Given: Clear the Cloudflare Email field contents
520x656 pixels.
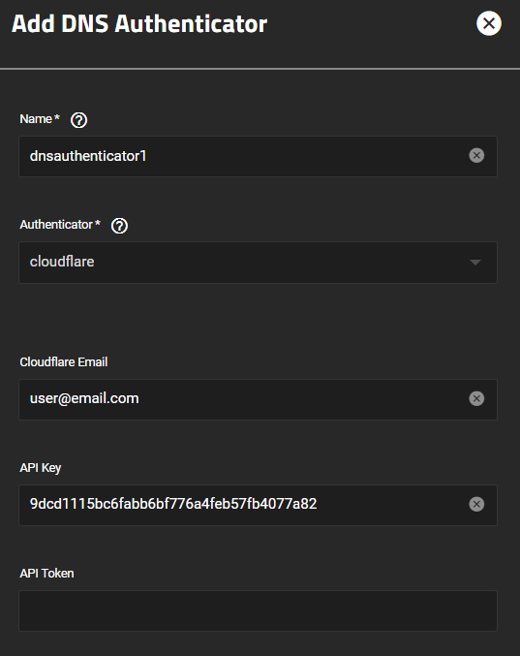Looking at the screenshot, I should (x=476, y=398).
